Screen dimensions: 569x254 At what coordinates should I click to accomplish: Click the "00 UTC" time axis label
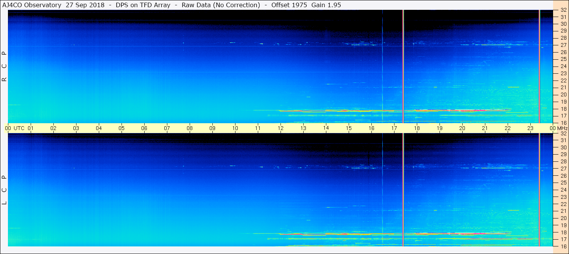point(14,128)
